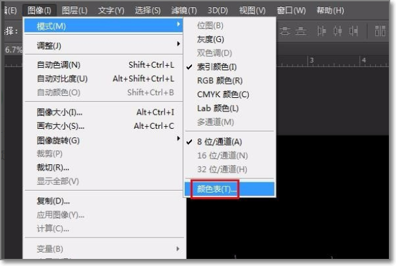The width and height of the screenshot is (396, 266).
Task: Open the 视图(V) menu
Action: 253,10
